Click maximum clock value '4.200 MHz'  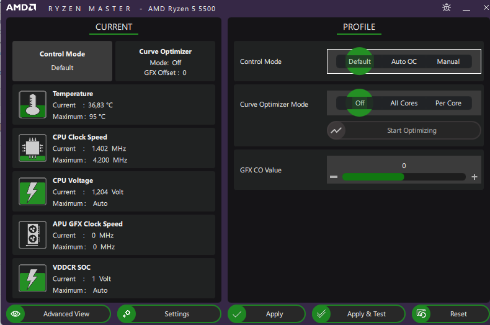pos(110,160)
